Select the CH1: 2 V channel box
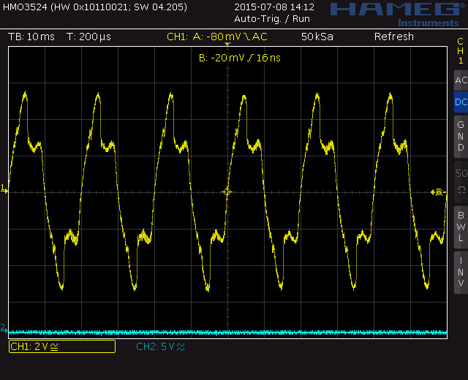 tap(61, 346)
